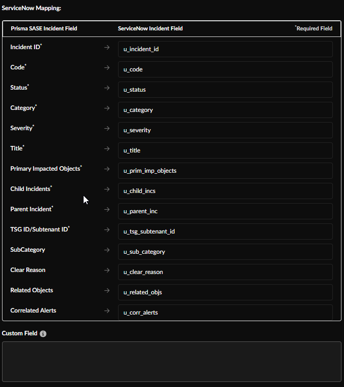Focus the u_incident_id input field
344x387 pixels.
[225, 49]
